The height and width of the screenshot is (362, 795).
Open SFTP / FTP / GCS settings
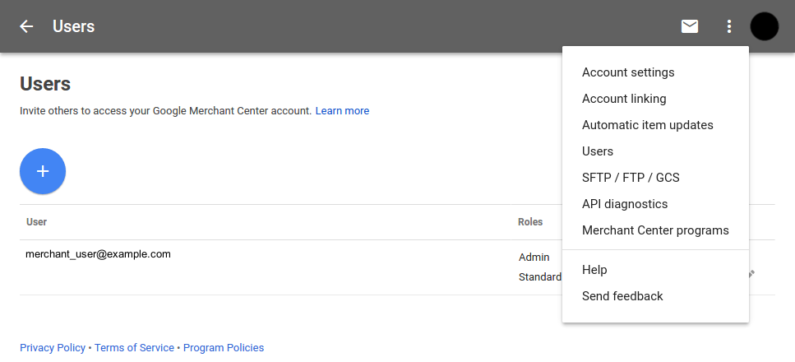pos(631,178)
